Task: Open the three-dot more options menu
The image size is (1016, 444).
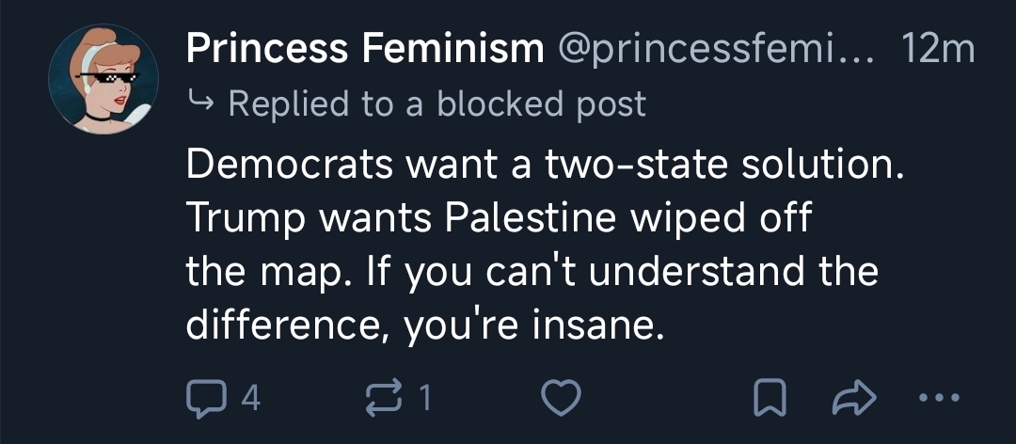Action: click(x=939, y=399)
